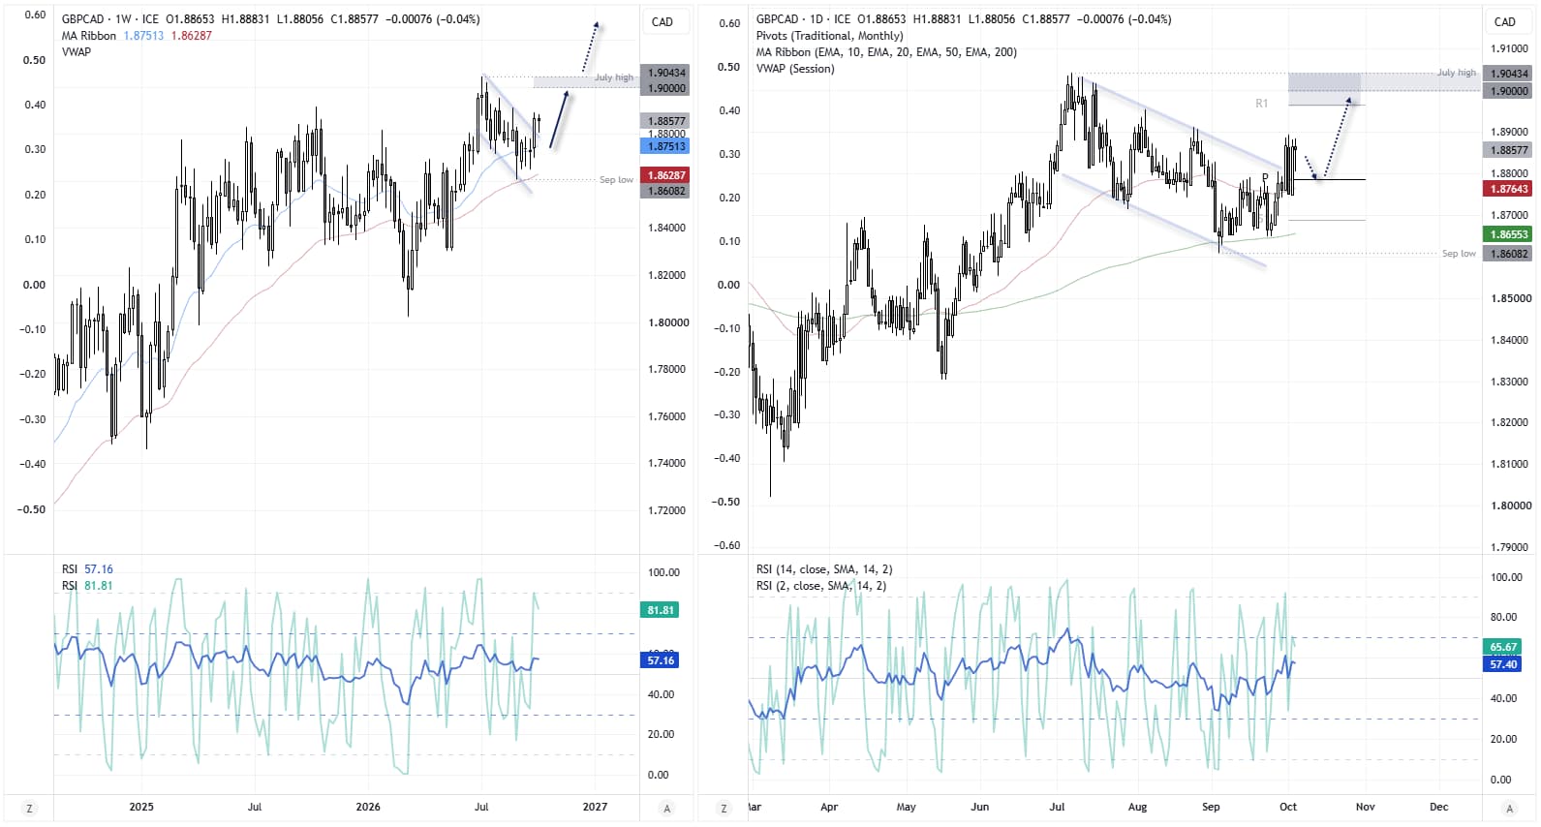This screenshot has width=1541, height=827.
Task: Click the 57.40 RSI axis label
Action: 1503,664
